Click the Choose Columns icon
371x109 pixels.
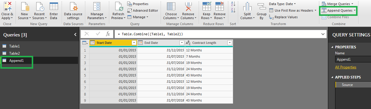click(x=171, y=6)
